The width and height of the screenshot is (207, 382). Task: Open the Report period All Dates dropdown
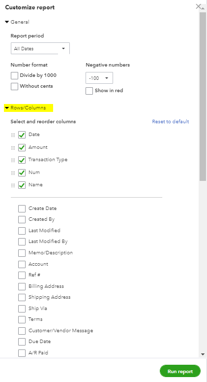click(40, 48)
